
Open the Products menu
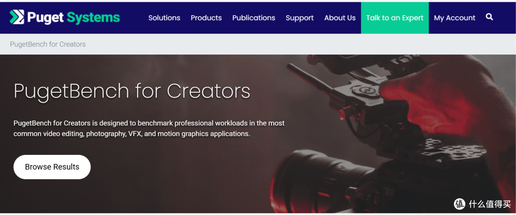[x=206, y=18]
